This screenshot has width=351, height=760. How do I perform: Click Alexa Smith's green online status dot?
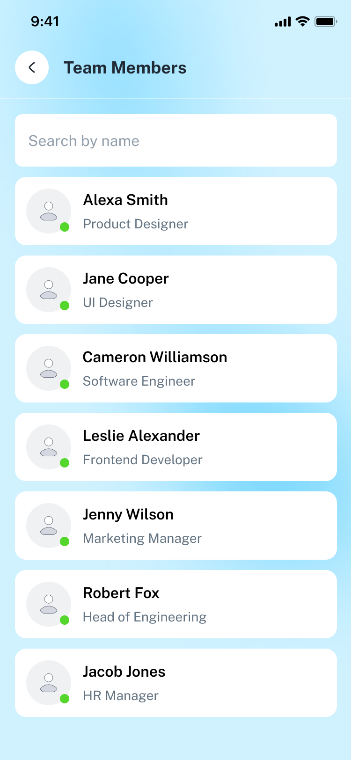pos(65,227)
